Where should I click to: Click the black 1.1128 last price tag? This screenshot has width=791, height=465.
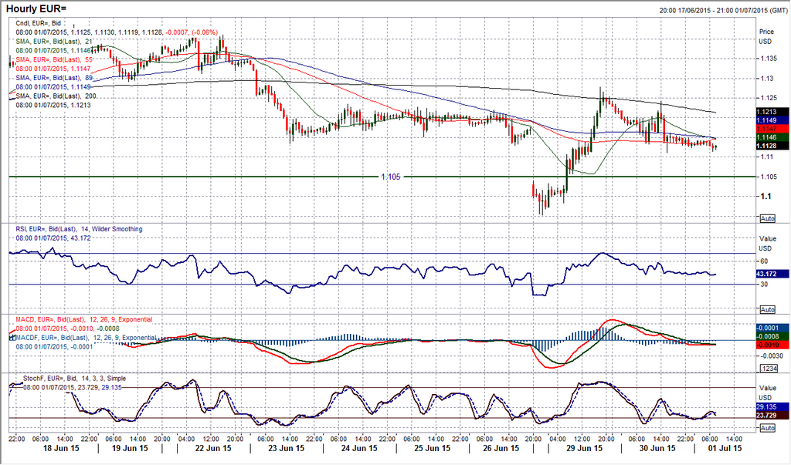point(772,146)
